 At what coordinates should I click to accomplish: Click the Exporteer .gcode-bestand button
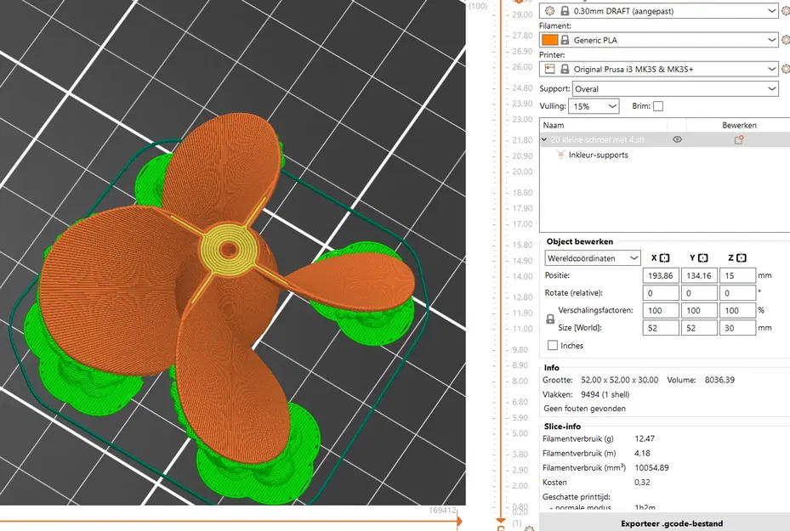672,523
